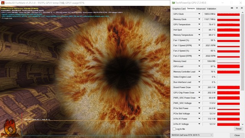Open the Fan 2 Speed (%) dropdown
This screenshot has width=245, height=138.
coord(199,51)
